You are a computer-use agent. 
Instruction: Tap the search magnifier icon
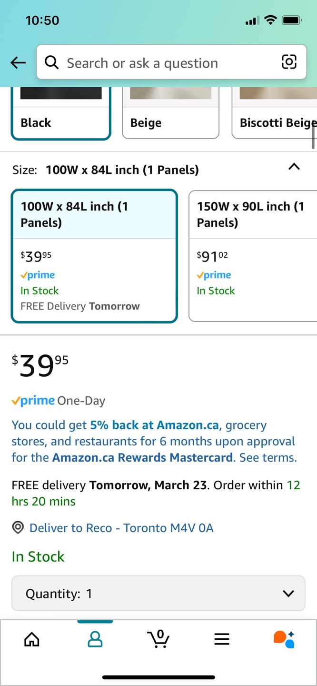(51, 62)
